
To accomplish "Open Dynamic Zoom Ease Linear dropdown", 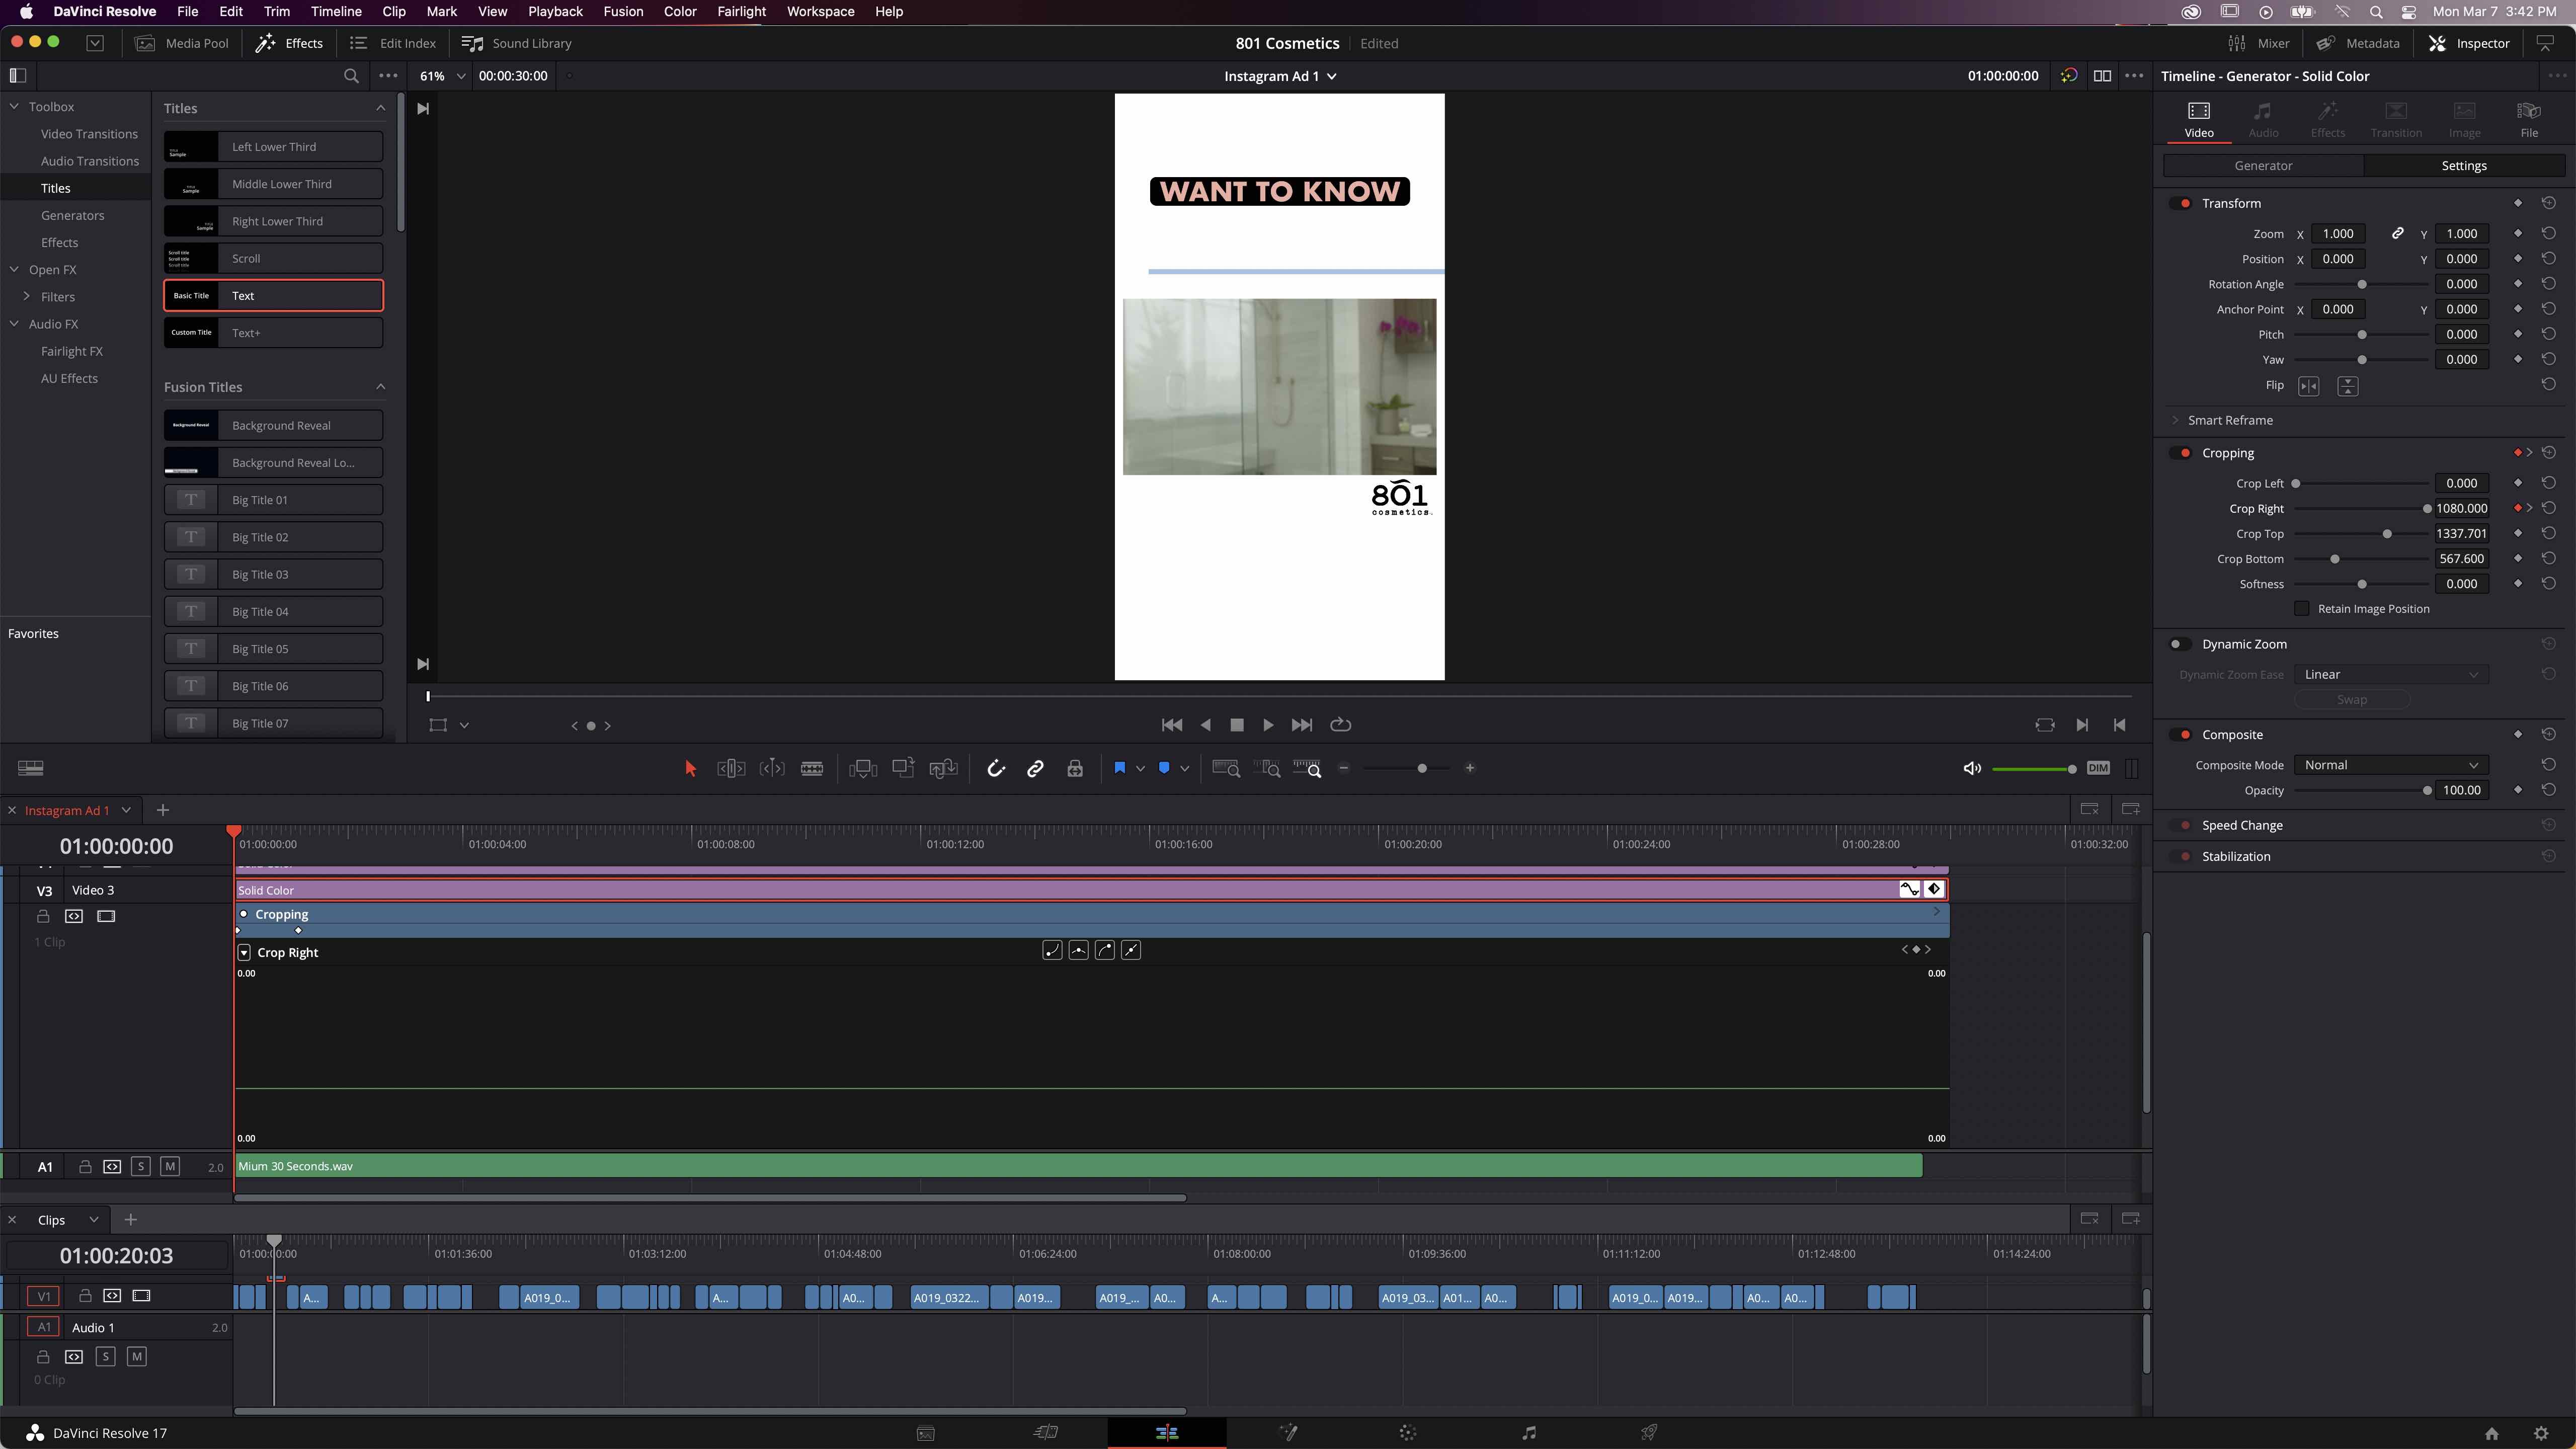I will pos(2391,675).
